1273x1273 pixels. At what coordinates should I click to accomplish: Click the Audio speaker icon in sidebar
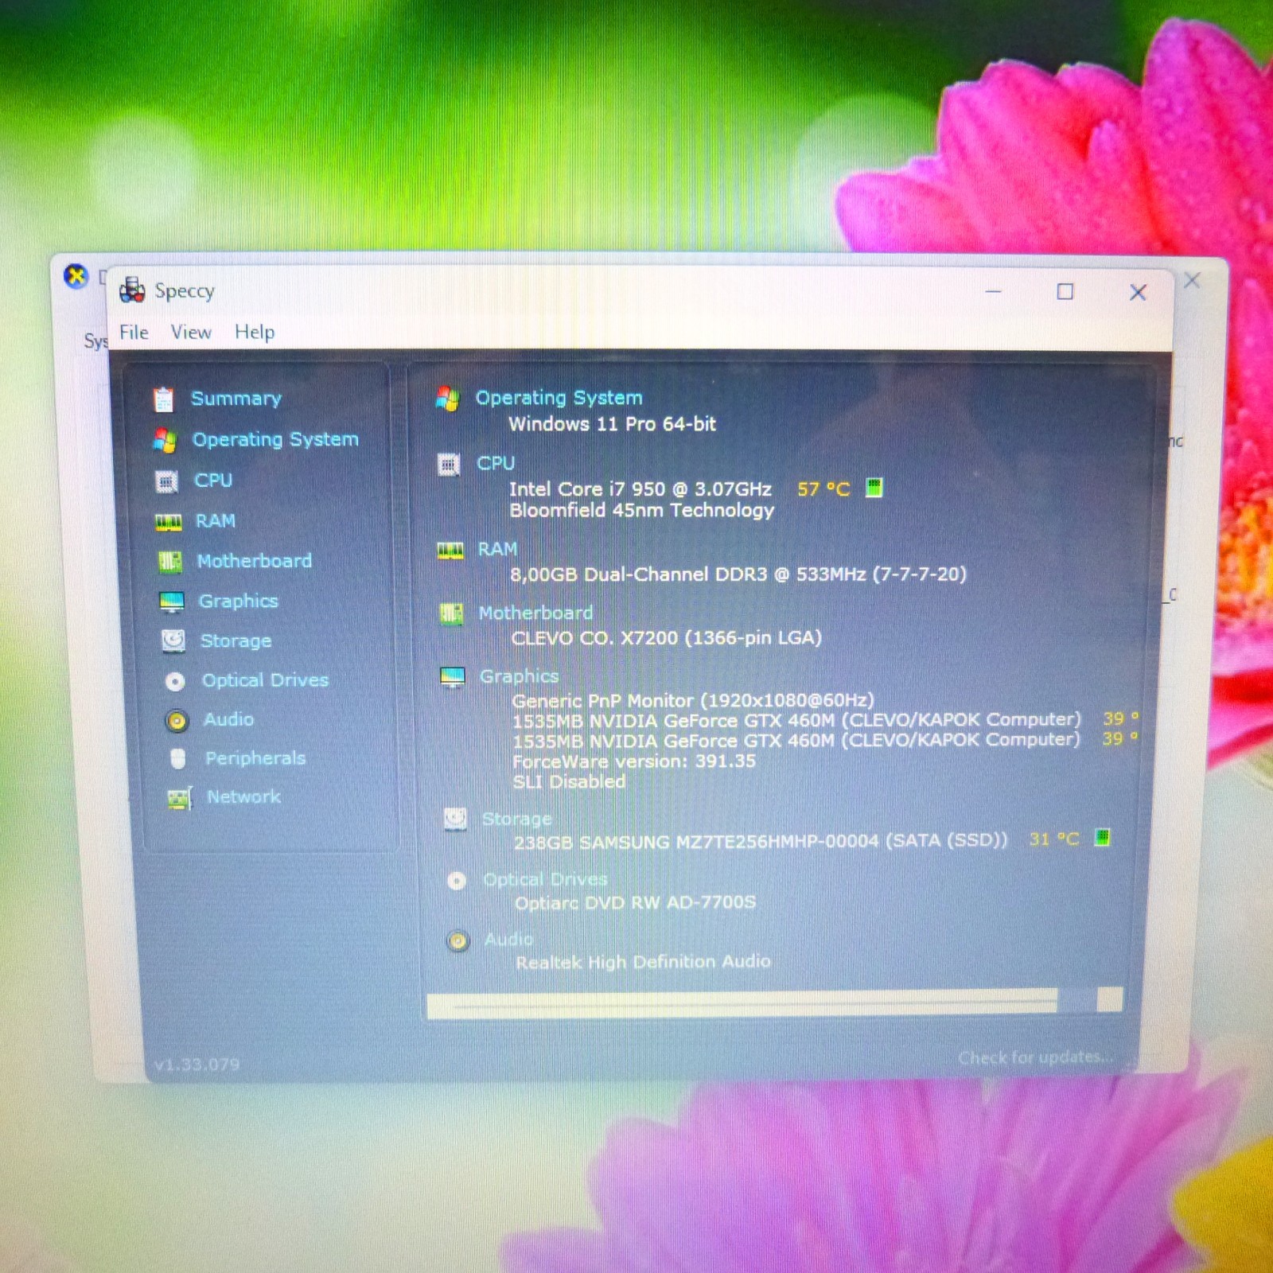177,720
